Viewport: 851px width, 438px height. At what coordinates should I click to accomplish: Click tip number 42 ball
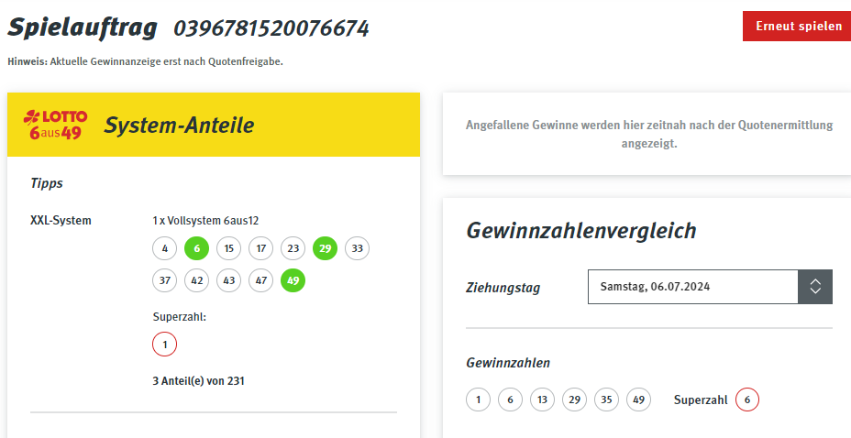coord(196,280)
